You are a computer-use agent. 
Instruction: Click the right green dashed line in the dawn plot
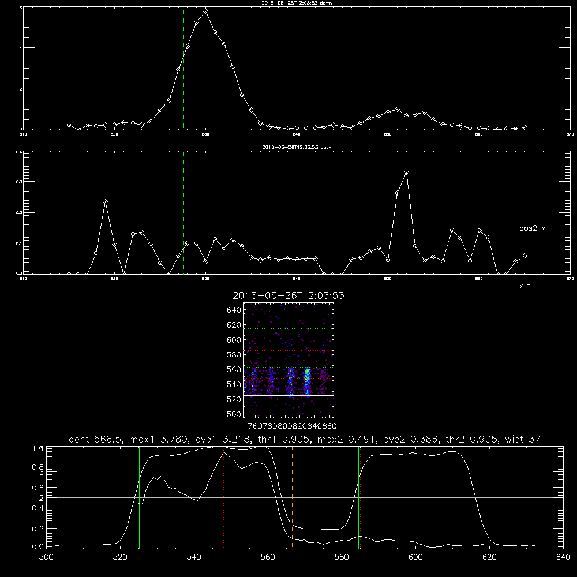point(319,68)
